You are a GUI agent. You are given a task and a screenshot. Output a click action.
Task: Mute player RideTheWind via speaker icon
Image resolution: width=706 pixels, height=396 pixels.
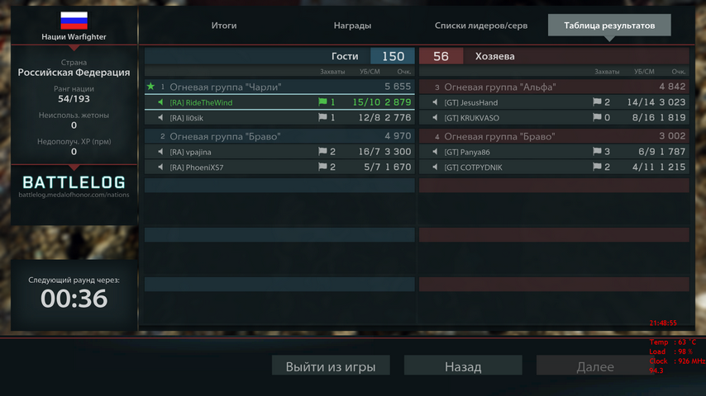pos(160,102)
